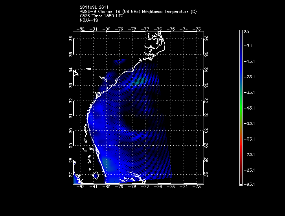The height and width of the screenshot is (216, 285).
Task: Click the -80 longitude label on the top axis
Action: coord(106,29)
